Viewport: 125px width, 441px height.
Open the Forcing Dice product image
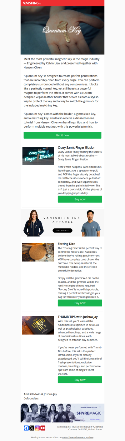38,252
